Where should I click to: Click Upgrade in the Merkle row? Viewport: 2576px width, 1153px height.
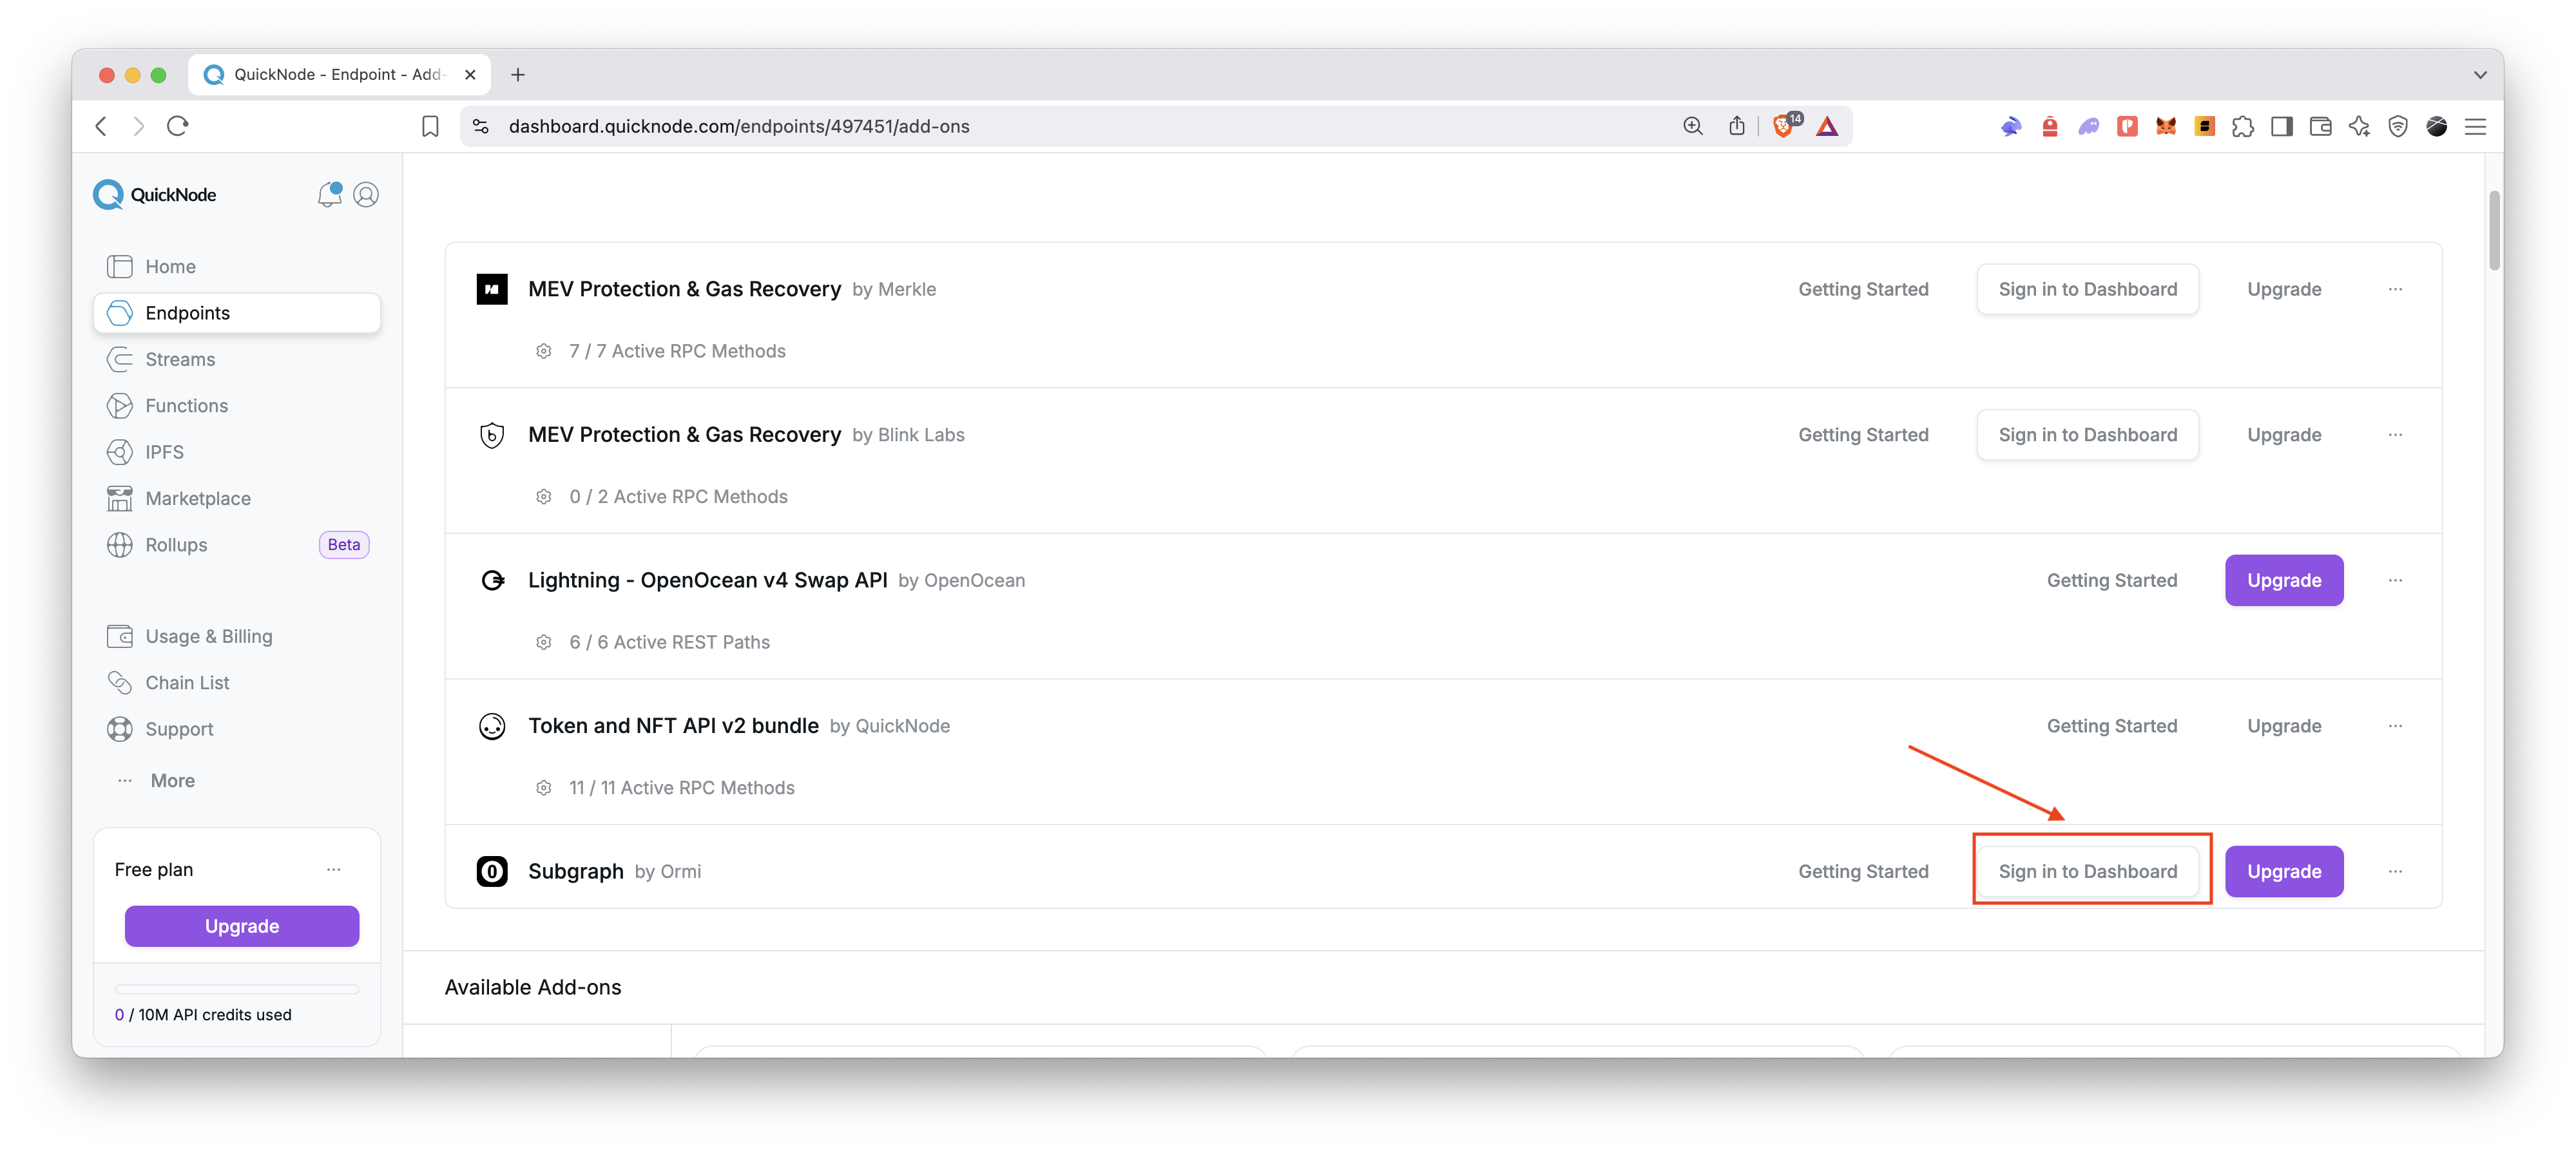click(2284, 289)
